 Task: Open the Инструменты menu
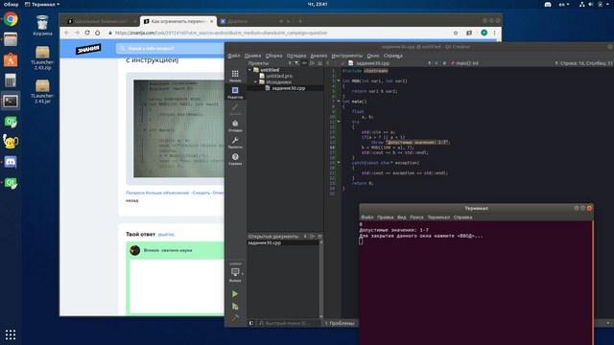pyautogui.click(x=346, y=56)
